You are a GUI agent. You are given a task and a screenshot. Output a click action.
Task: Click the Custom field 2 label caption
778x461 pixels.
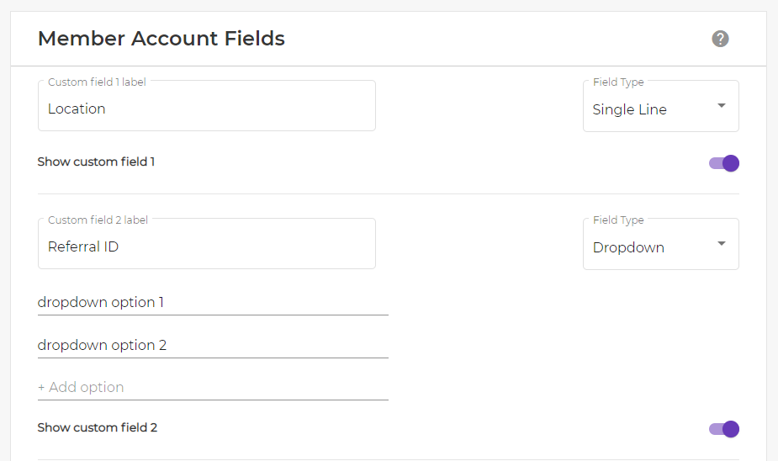point(98,220)
